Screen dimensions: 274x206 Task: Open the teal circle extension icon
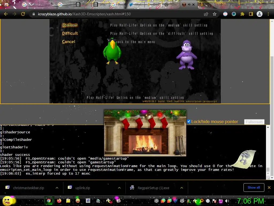click(x=234, y=14)
